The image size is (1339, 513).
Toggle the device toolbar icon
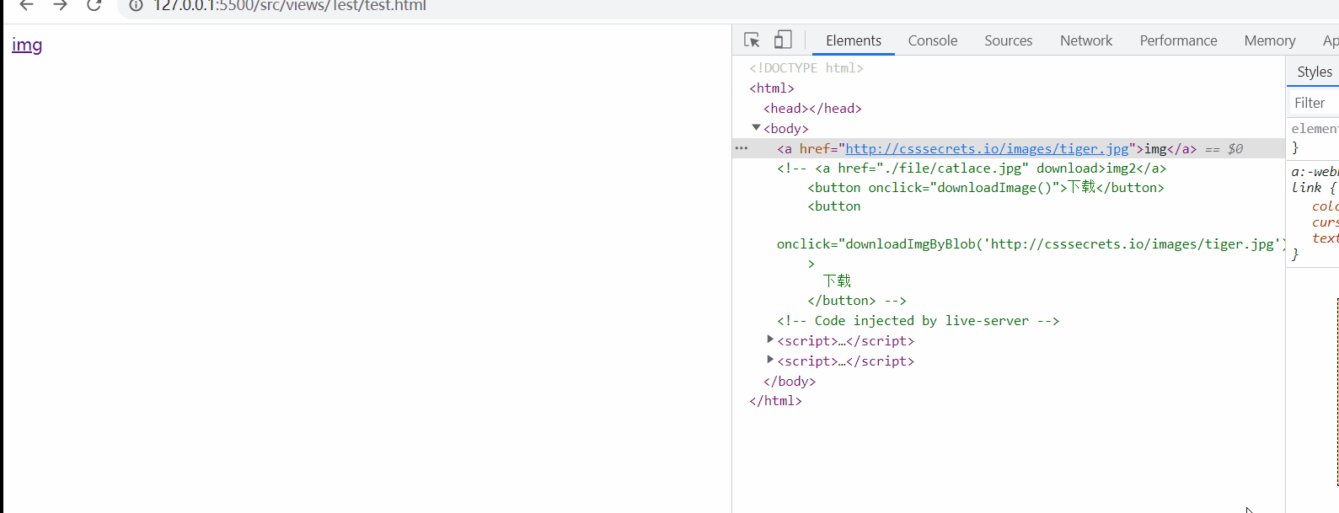[783, 40]
